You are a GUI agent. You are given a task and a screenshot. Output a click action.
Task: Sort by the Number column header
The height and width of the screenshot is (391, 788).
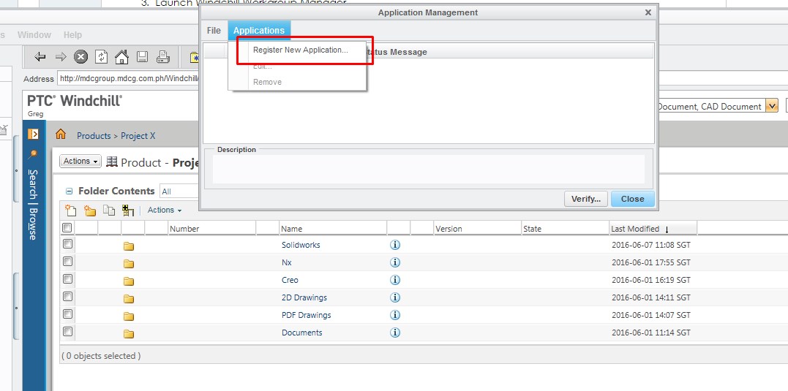211,228
